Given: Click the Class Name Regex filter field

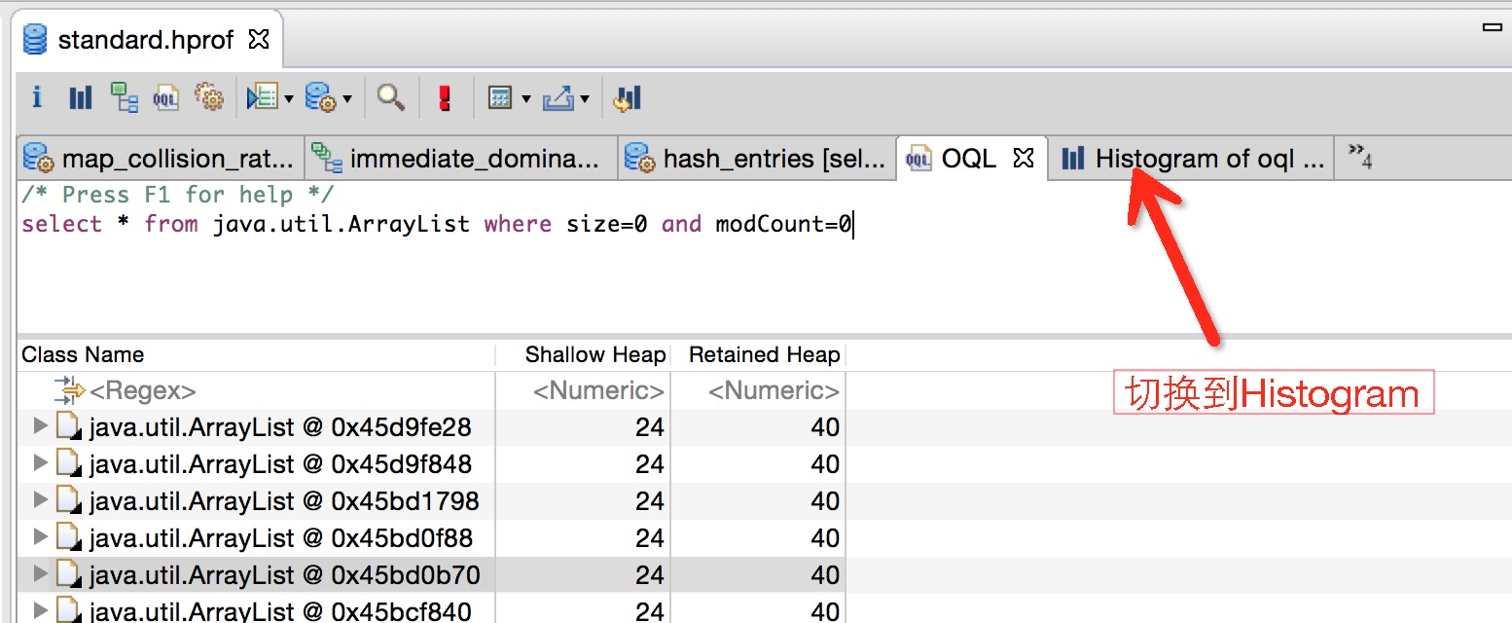Looking at the screenshot, I should [257, 391].
